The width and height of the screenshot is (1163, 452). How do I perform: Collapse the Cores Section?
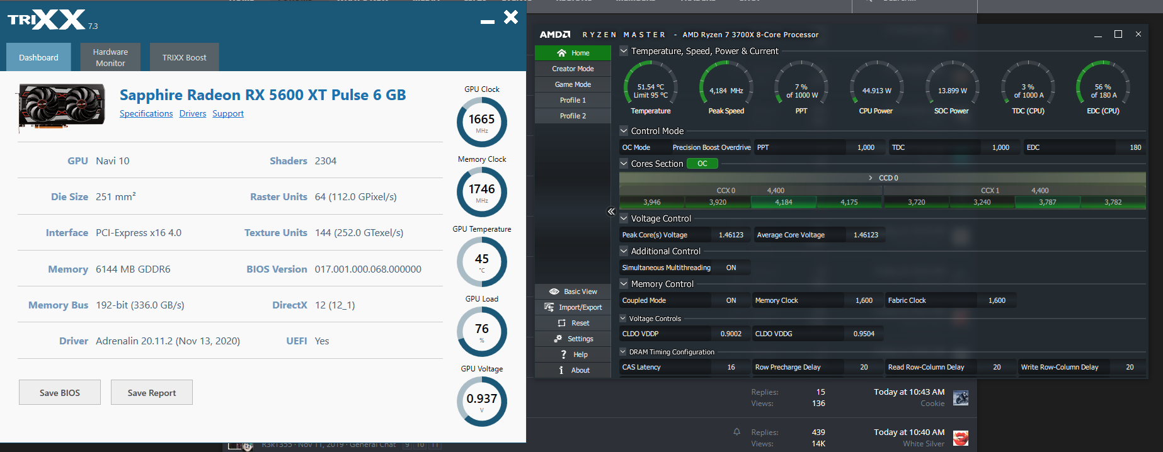[624, 164]
